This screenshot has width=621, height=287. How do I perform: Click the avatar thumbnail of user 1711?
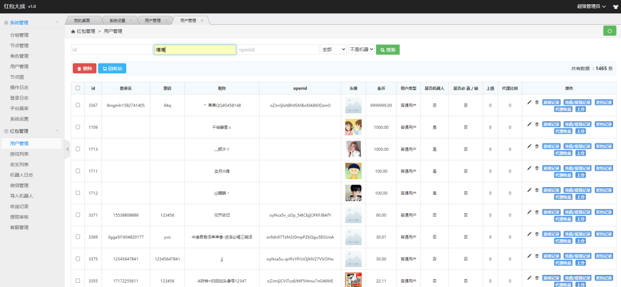tap(353, 171)
